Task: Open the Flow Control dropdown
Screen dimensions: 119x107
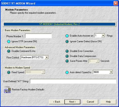Action: pyautogui.click(x=46, y=57)
